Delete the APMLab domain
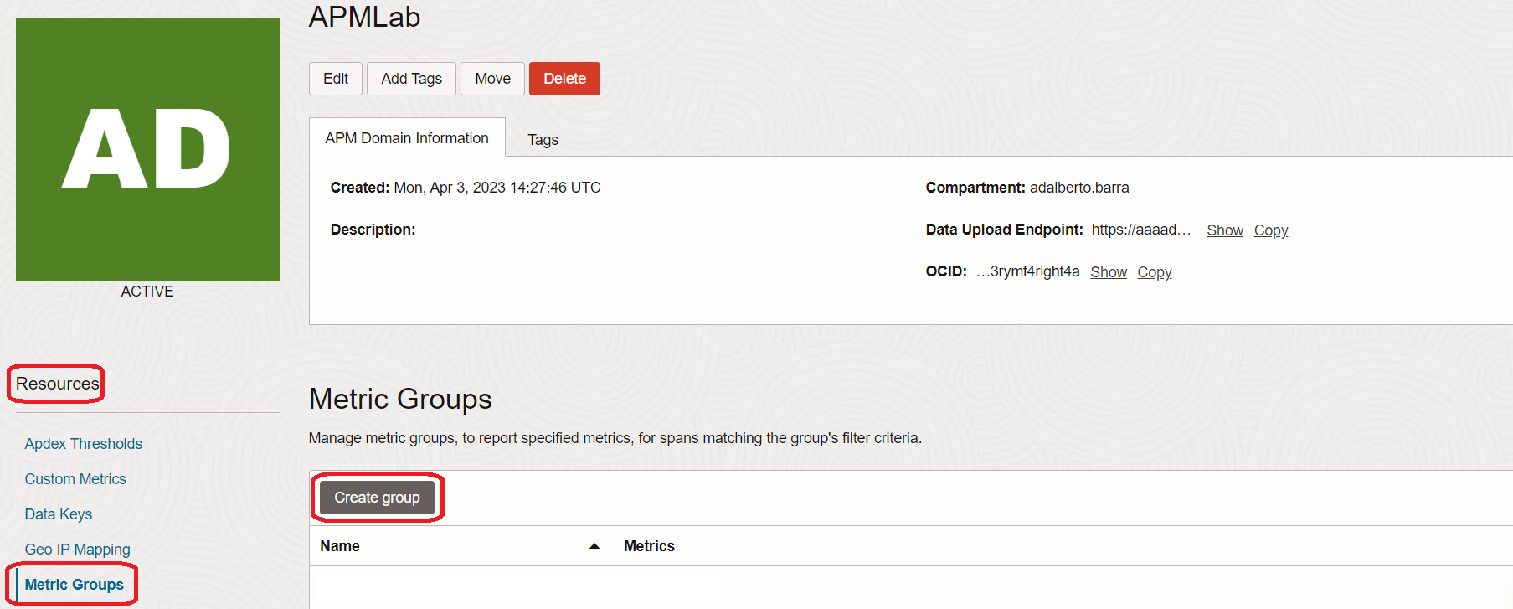Viewport: 1513px width, 609px height. 564,79
